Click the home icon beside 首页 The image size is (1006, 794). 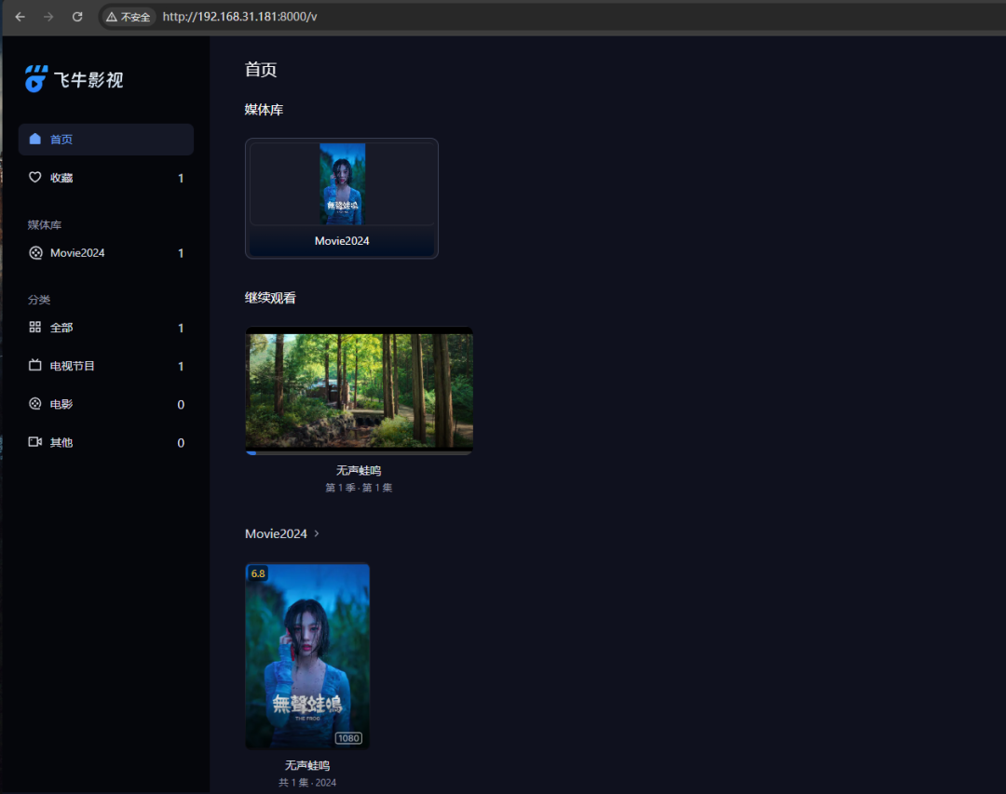[34, 140]
